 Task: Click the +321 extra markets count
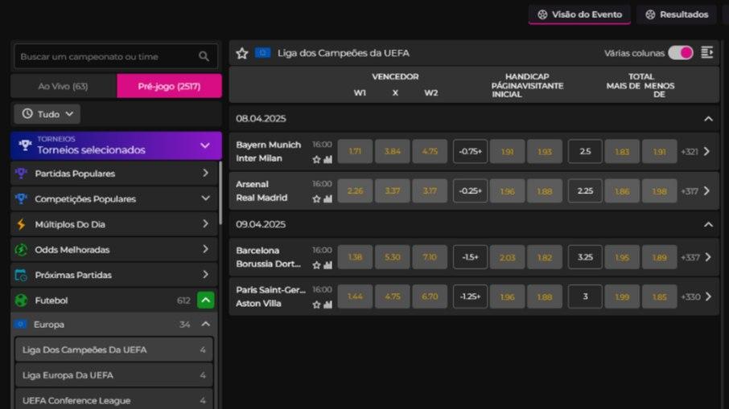[x=690, y=152]
